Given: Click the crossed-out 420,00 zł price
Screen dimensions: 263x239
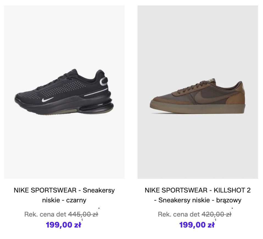Looking at the screenshot, I should coord(216,214).
